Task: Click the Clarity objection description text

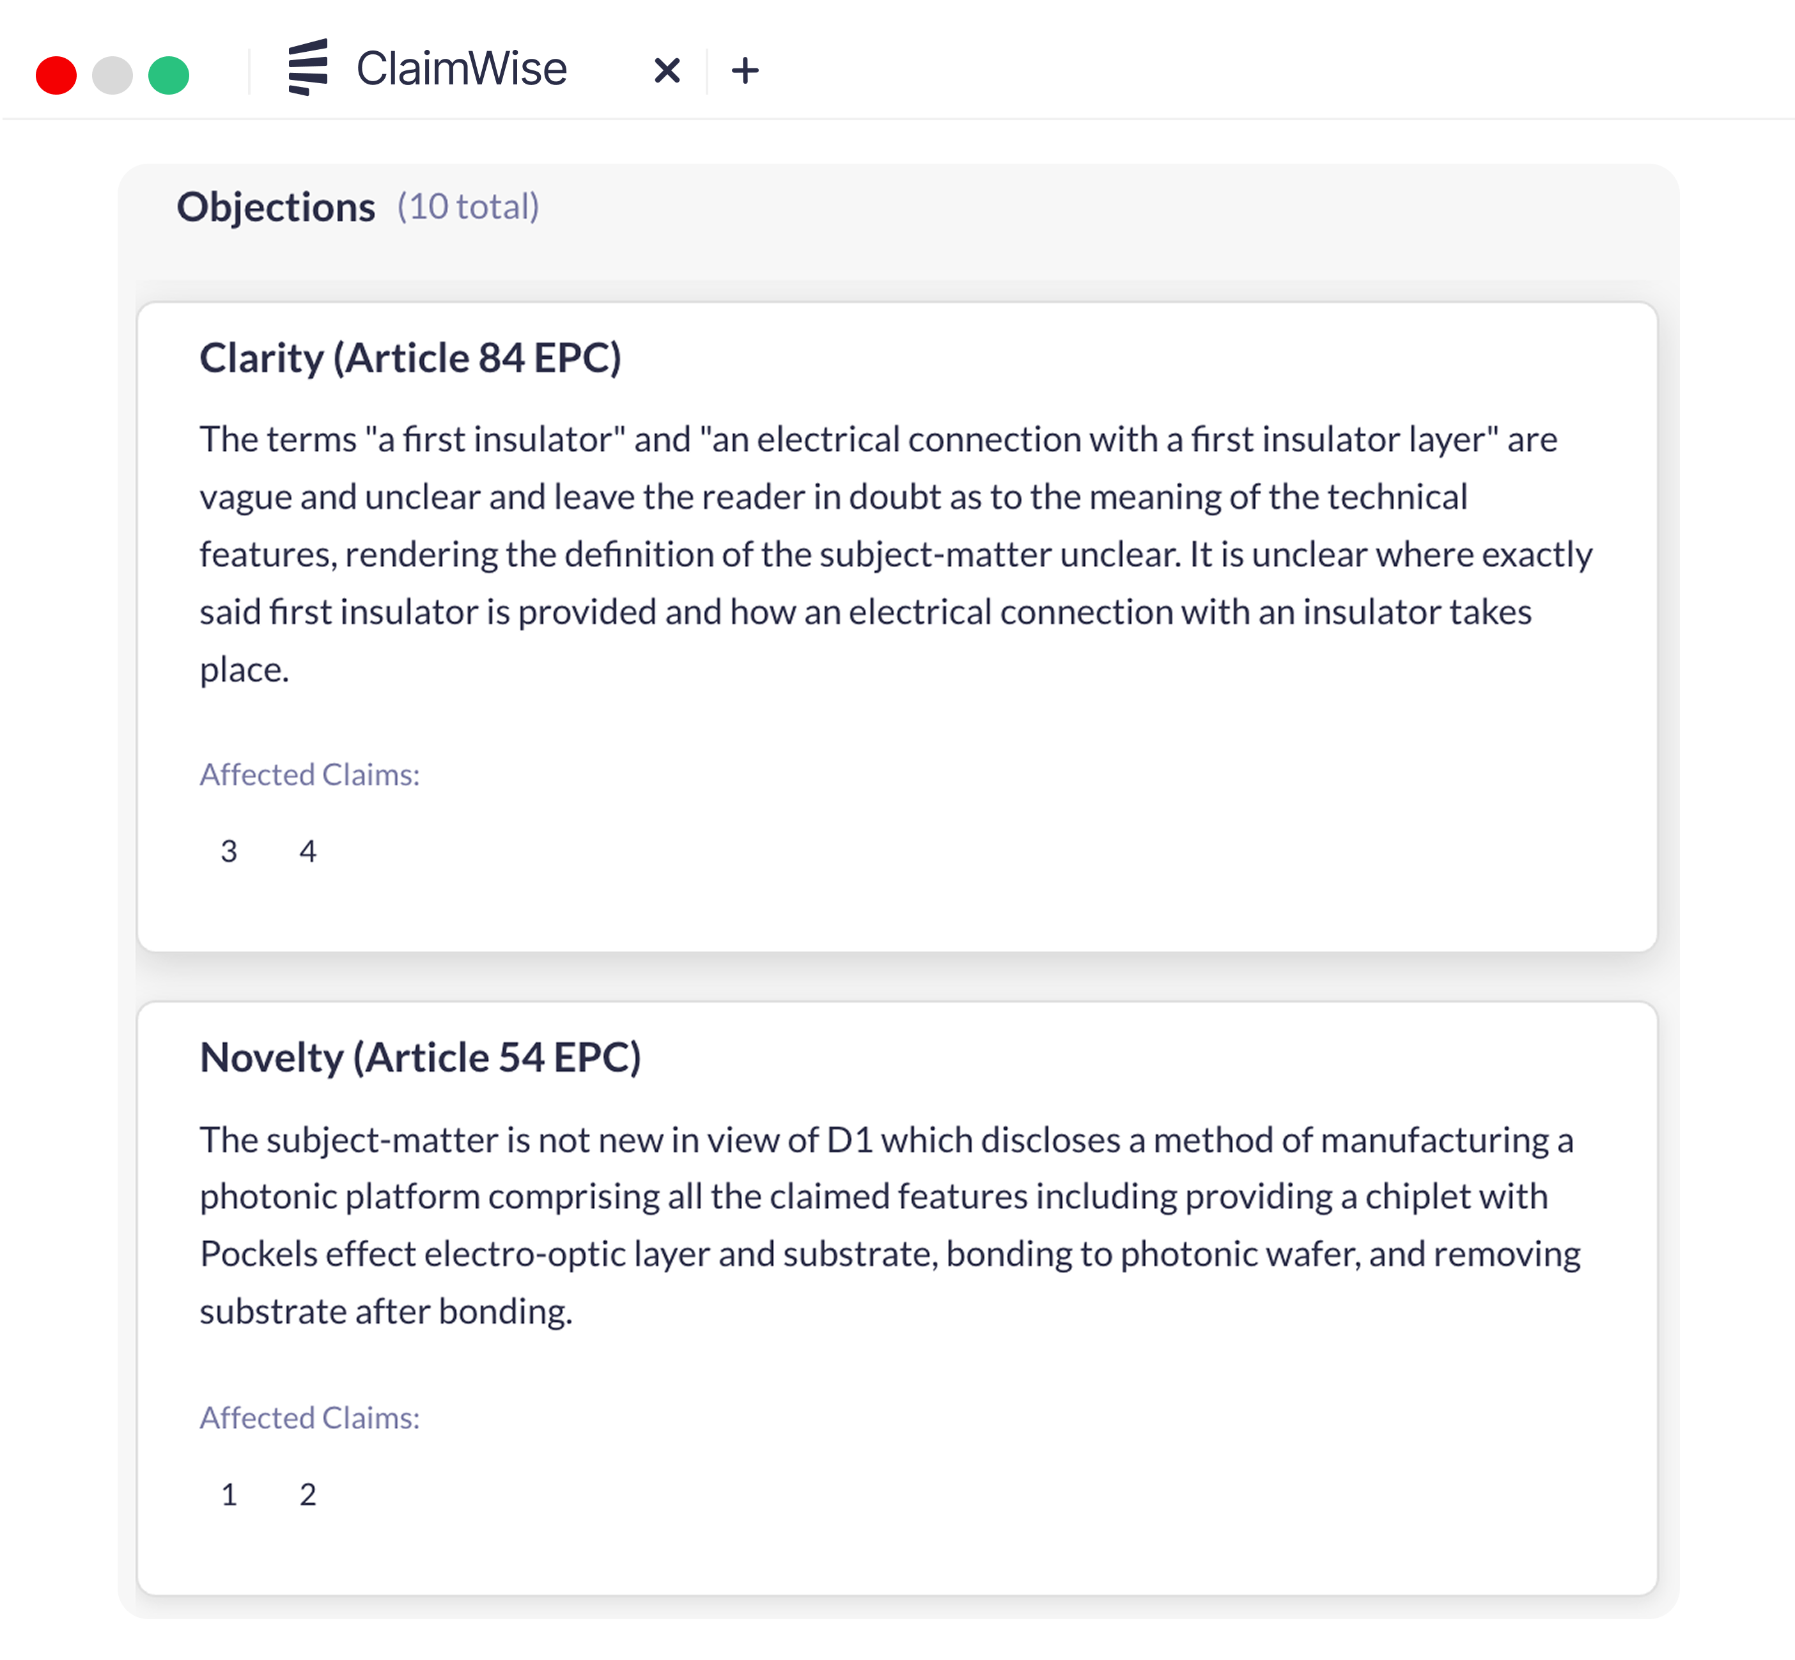Action: coord(895,554)
